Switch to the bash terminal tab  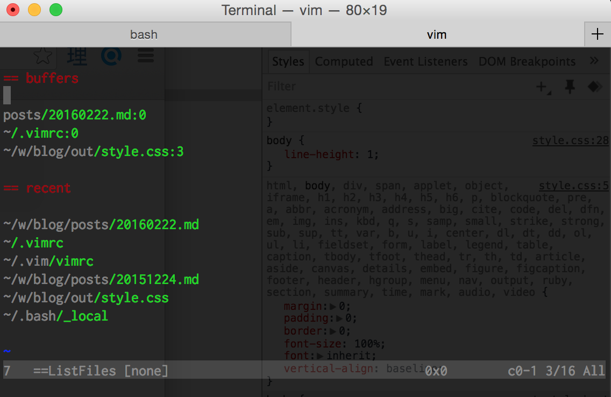[144, 35]
